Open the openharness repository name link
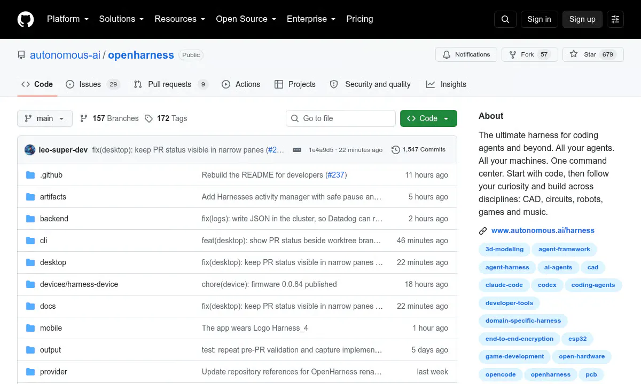 click(141, 55)
